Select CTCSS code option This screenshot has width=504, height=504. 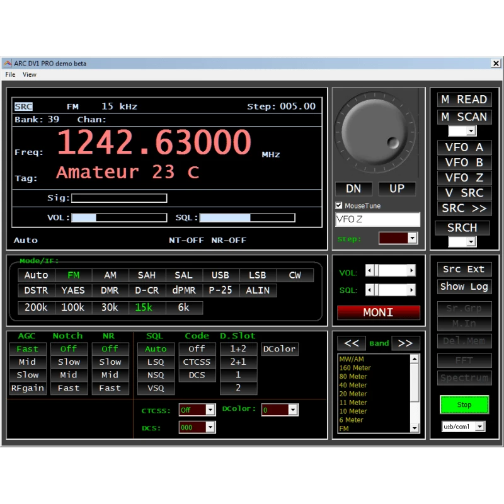pos(197,362)
